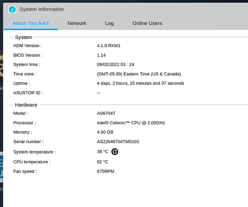This screenshot has width=248, height=207.
Task: Click the Eastern Time zone value
Action: tap(139, 74)
